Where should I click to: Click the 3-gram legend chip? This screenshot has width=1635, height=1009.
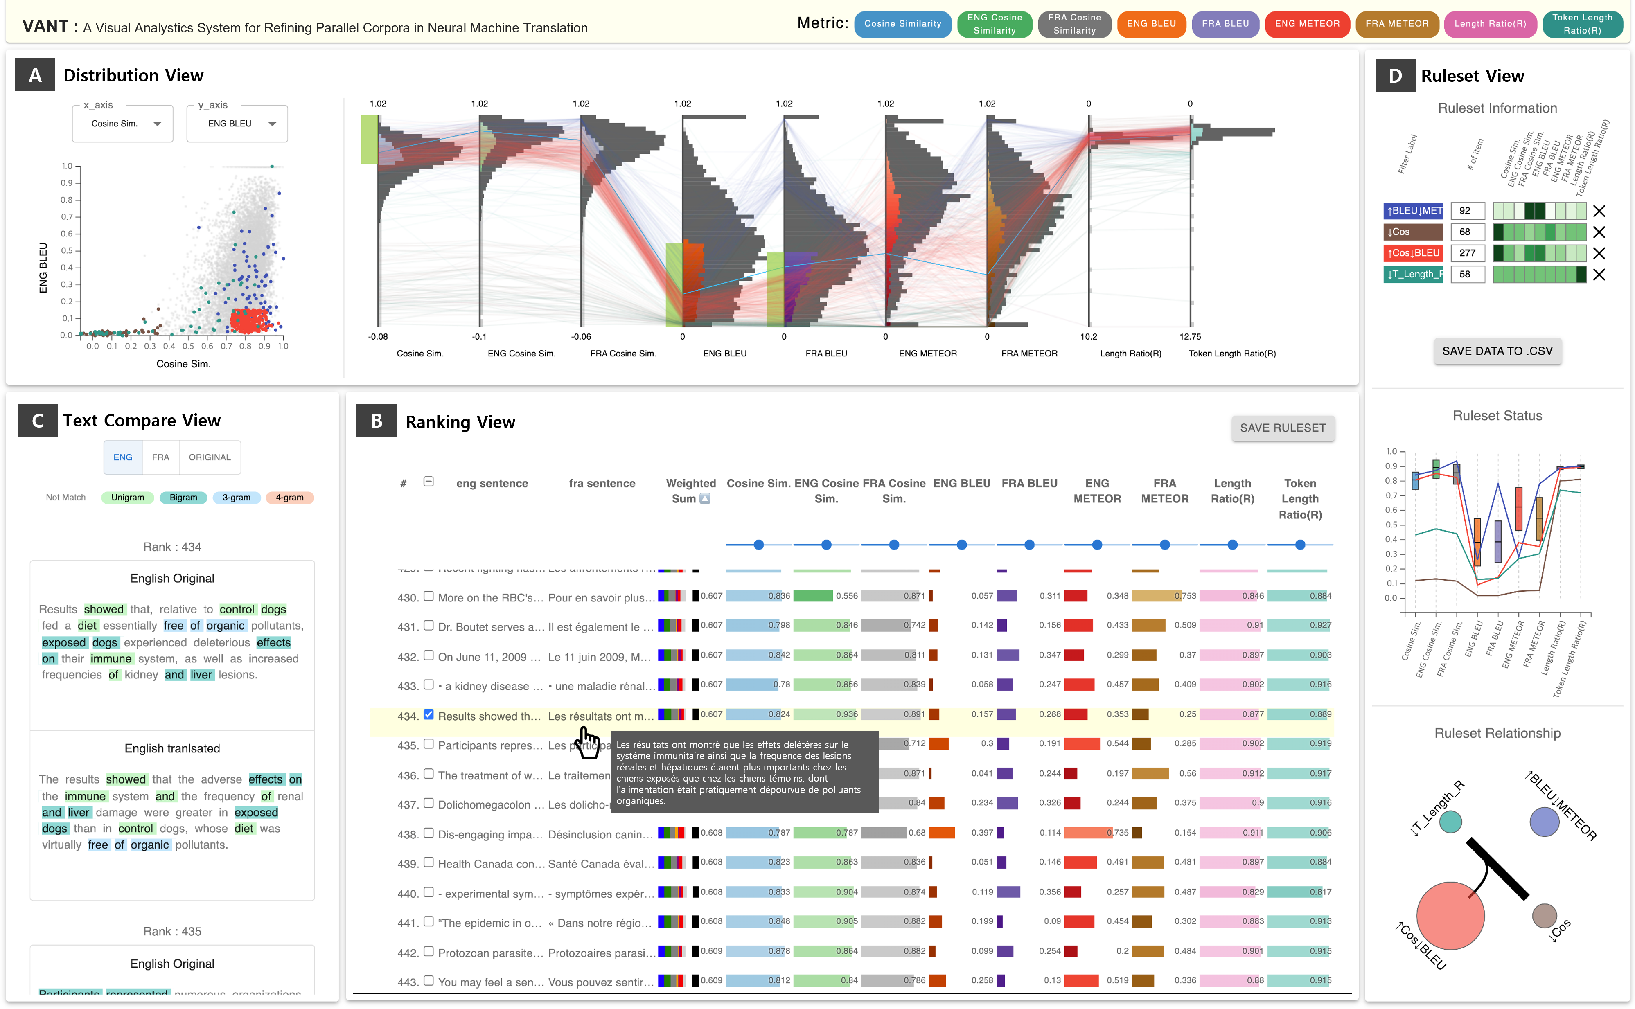[236, 497]
